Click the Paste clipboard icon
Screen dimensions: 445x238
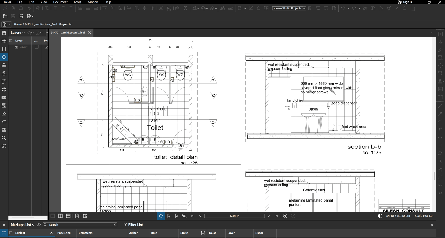click(x=381, y=8)
